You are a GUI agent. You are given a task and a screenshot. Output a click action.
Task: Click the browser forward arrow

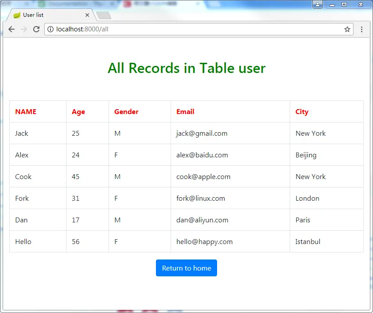pos(24,29)
